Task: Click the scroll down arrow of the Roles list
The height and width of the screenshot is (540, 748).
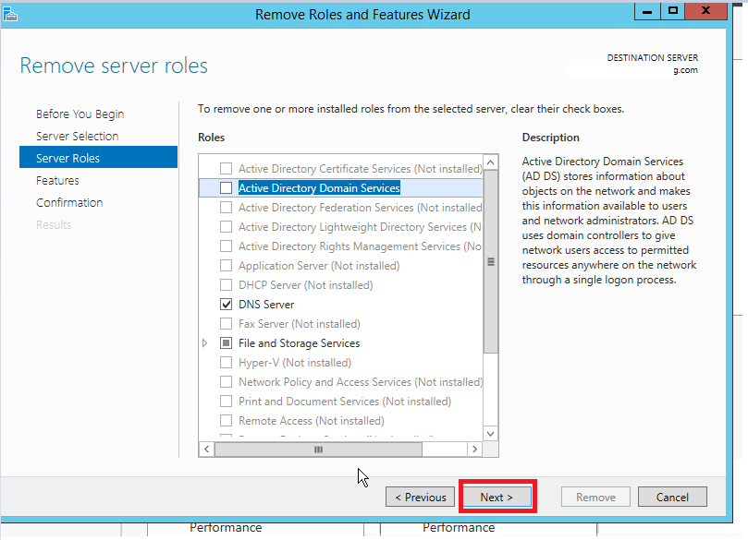Action: click(x=490, y=433)
